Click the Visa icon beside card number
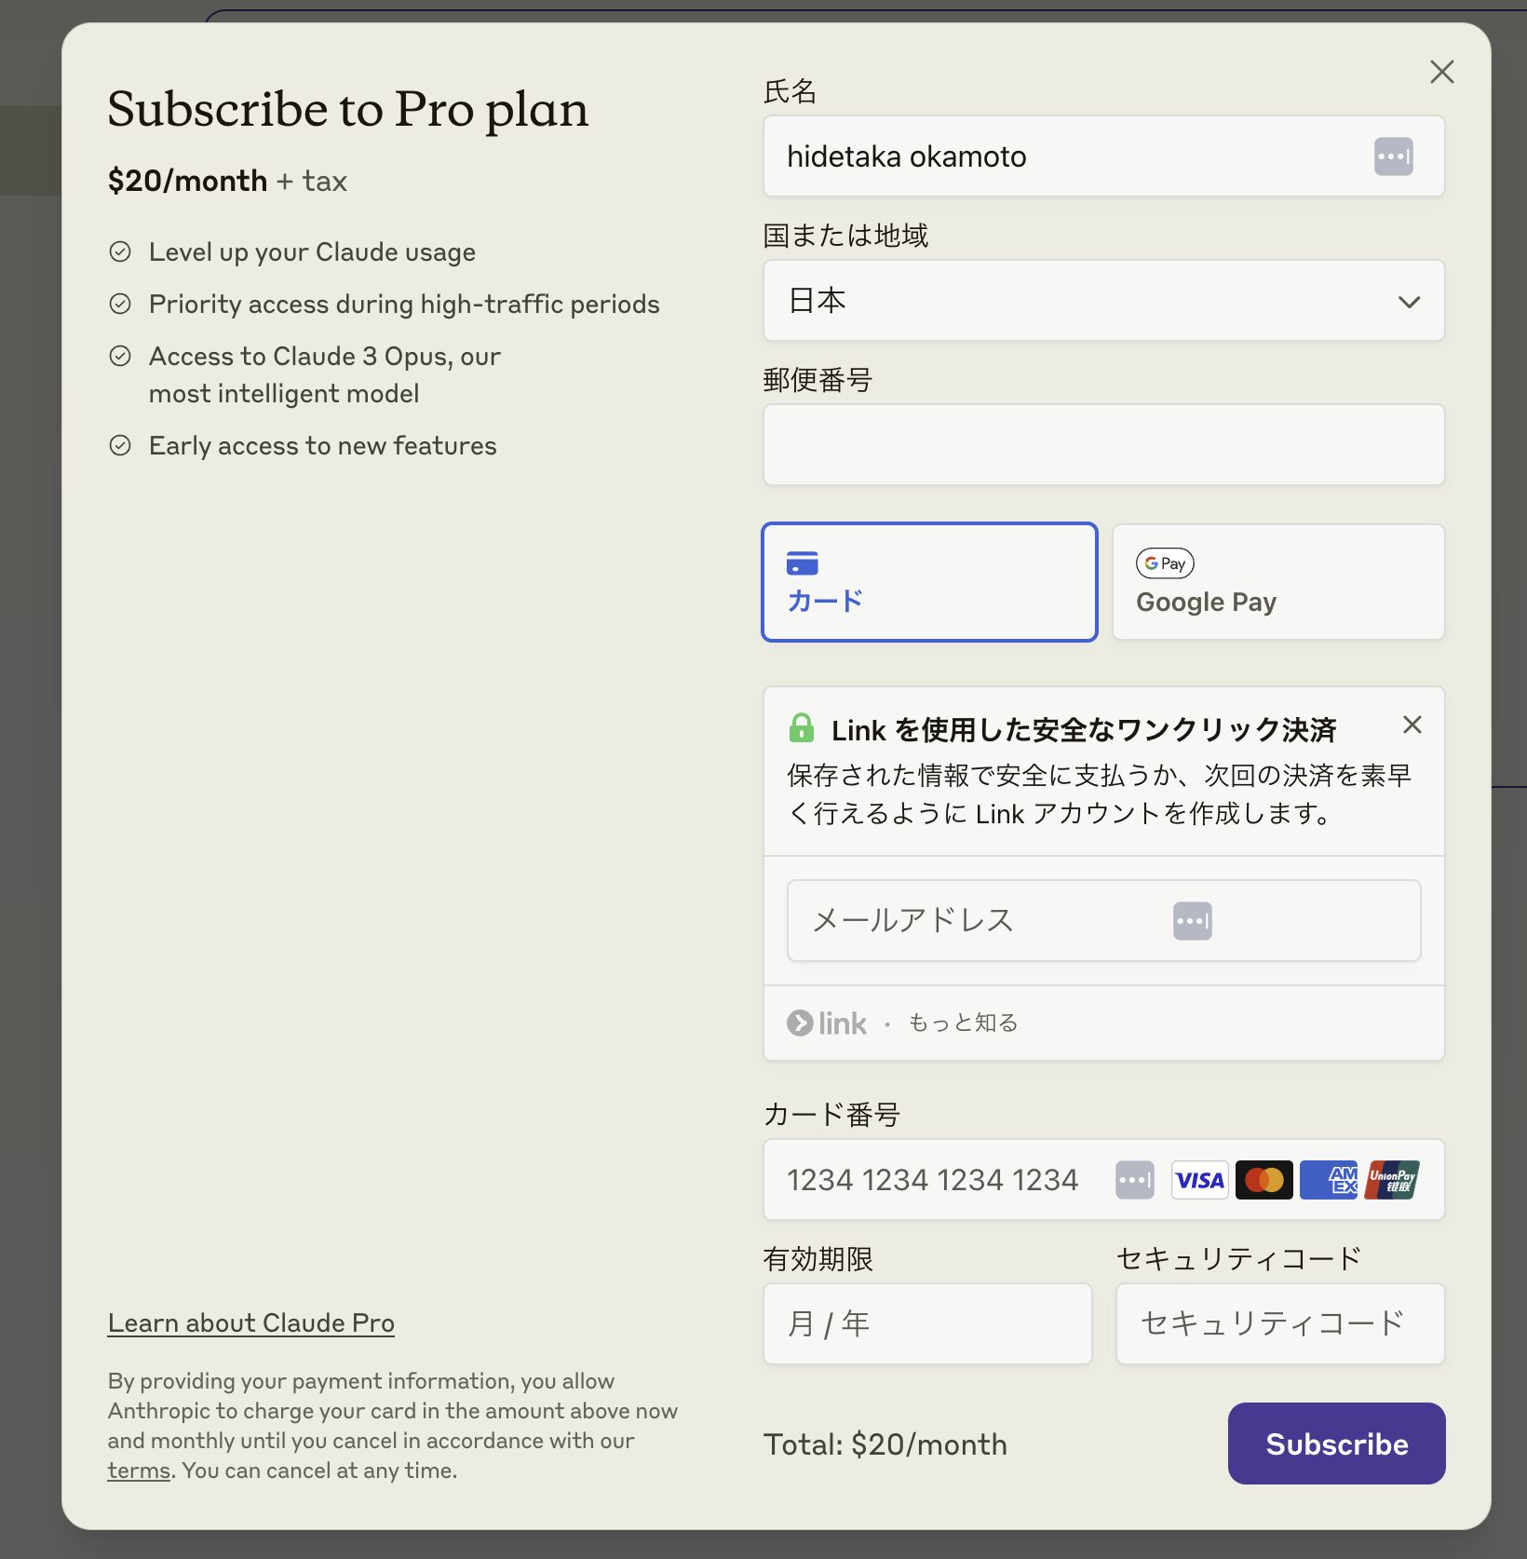1527x1559 pixels. click(1199, 1180)
